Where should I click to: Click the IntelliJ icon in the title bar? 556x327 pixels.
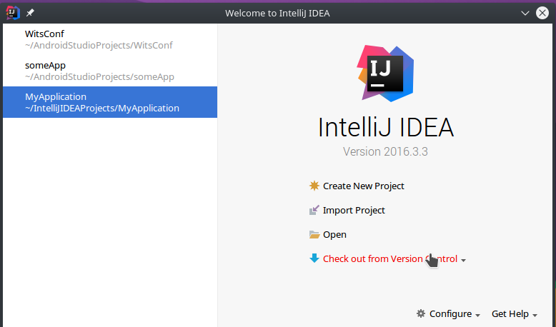click(x=12, y=13)
